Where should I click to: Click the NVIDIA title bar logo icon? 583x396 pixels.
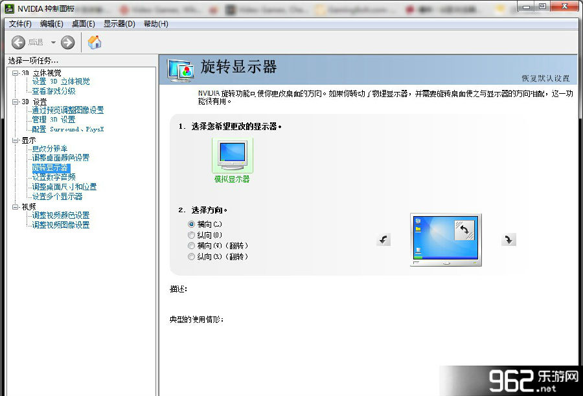tap(9, 8)
